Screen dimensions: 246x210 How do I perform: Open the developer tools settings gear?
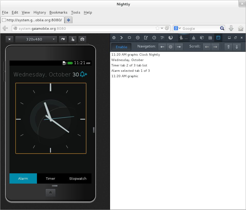[x=114, y=38]
